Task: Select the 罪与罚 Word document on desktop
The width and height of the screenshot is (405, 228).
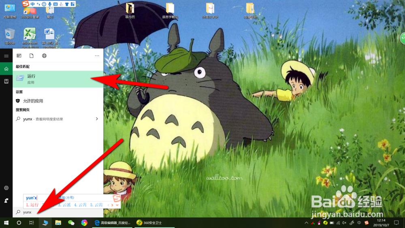Action: [49, 38]
